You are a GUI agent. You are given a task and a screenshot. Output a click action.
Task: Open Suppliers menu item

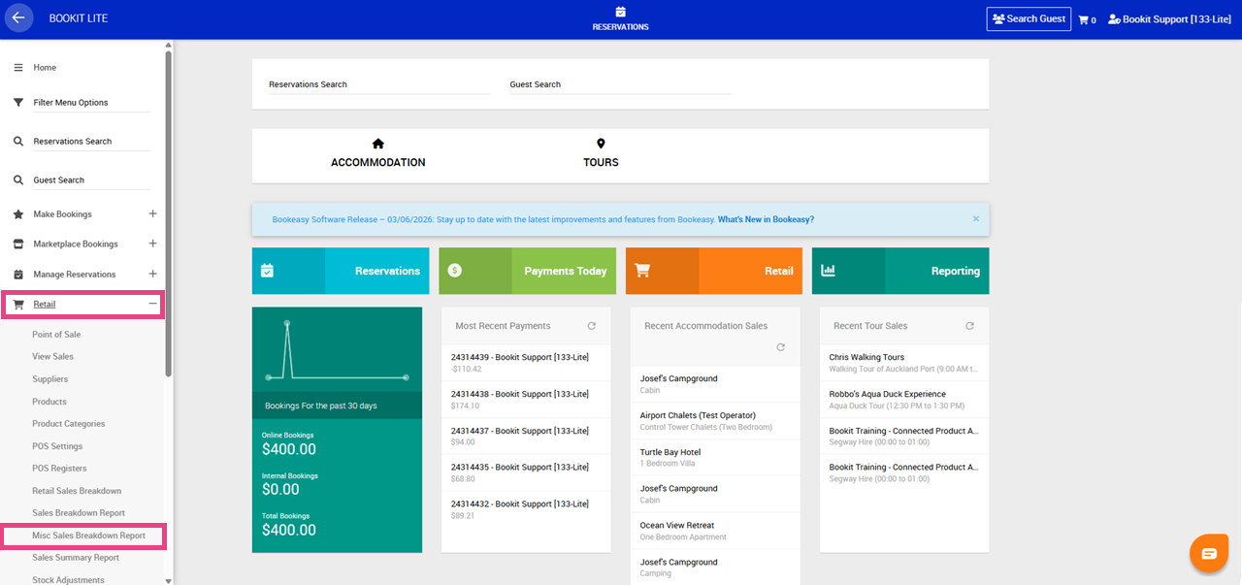(x=50, y=379)
